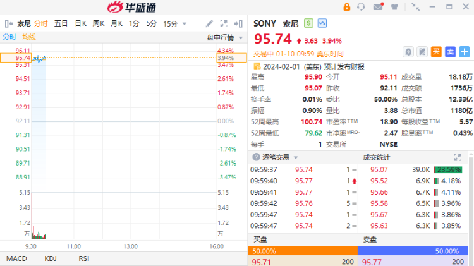
Task: Click the skin theme shirt icon
Action: pos(394,7)
